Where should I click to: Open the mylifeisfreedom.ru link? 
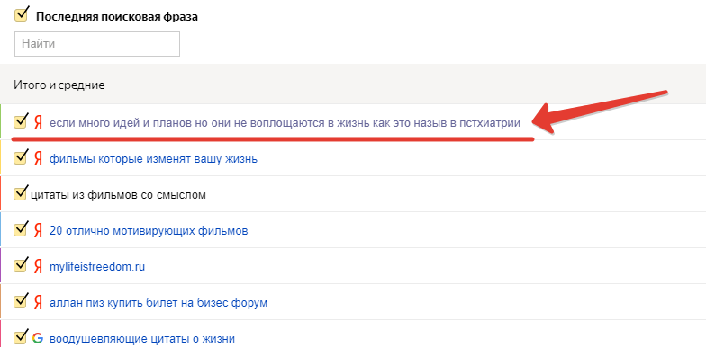pyautogui.click(x=97, y=267)
